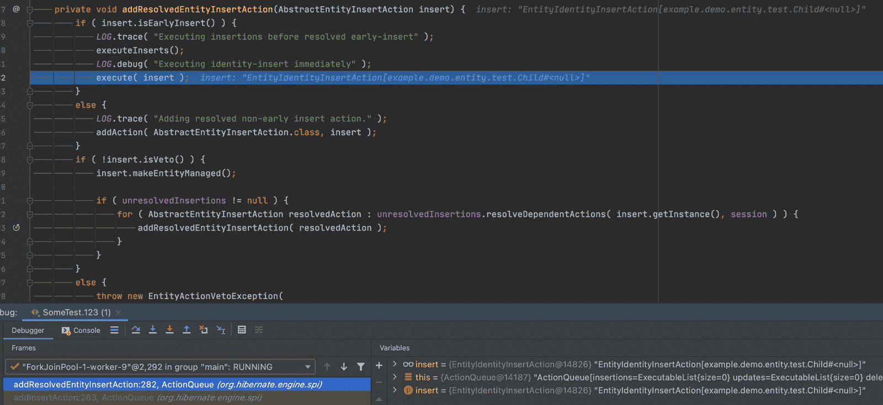Click the 'Frames' panel header
The height and width of the screenshot is (405, 883).
(24, 348)
